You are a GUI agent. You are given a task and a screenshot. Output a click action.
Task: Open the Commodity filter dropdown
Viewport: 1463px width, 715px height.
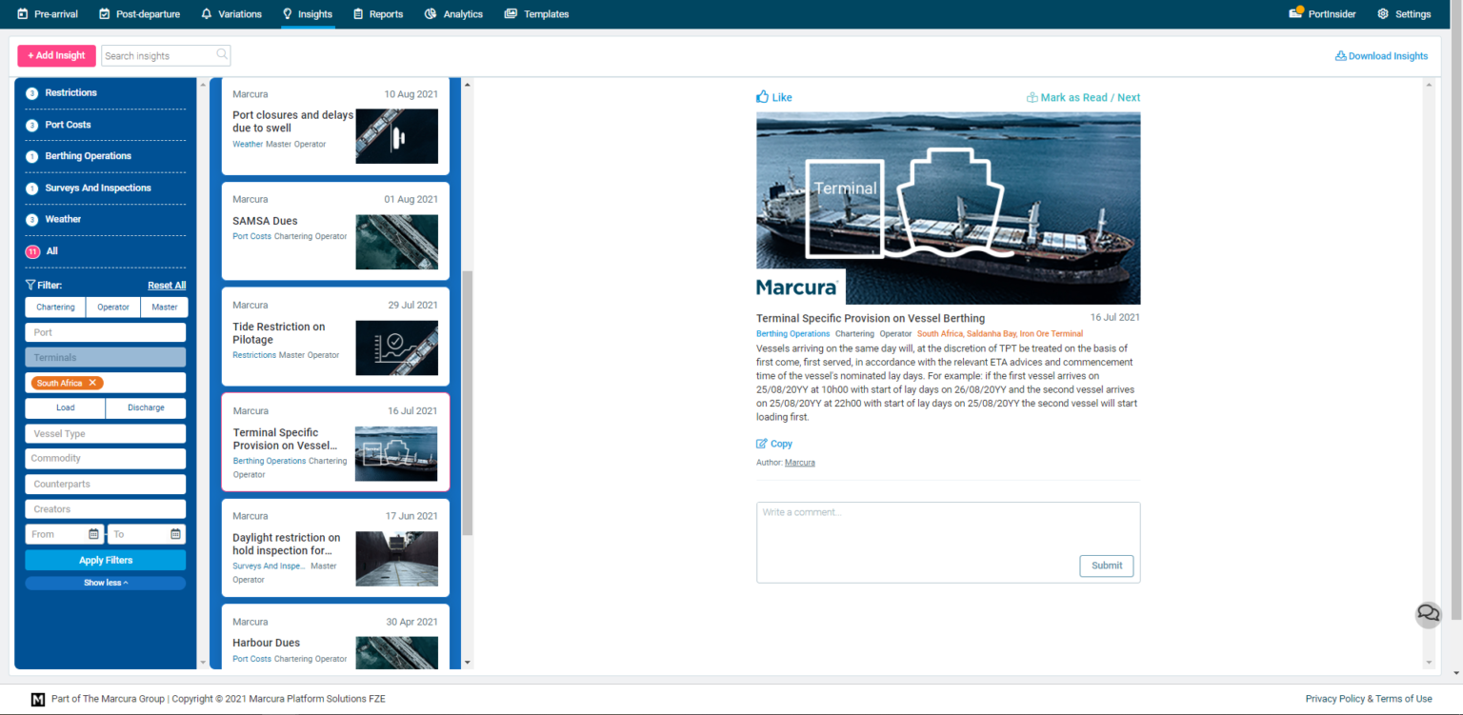pos(105,458)
